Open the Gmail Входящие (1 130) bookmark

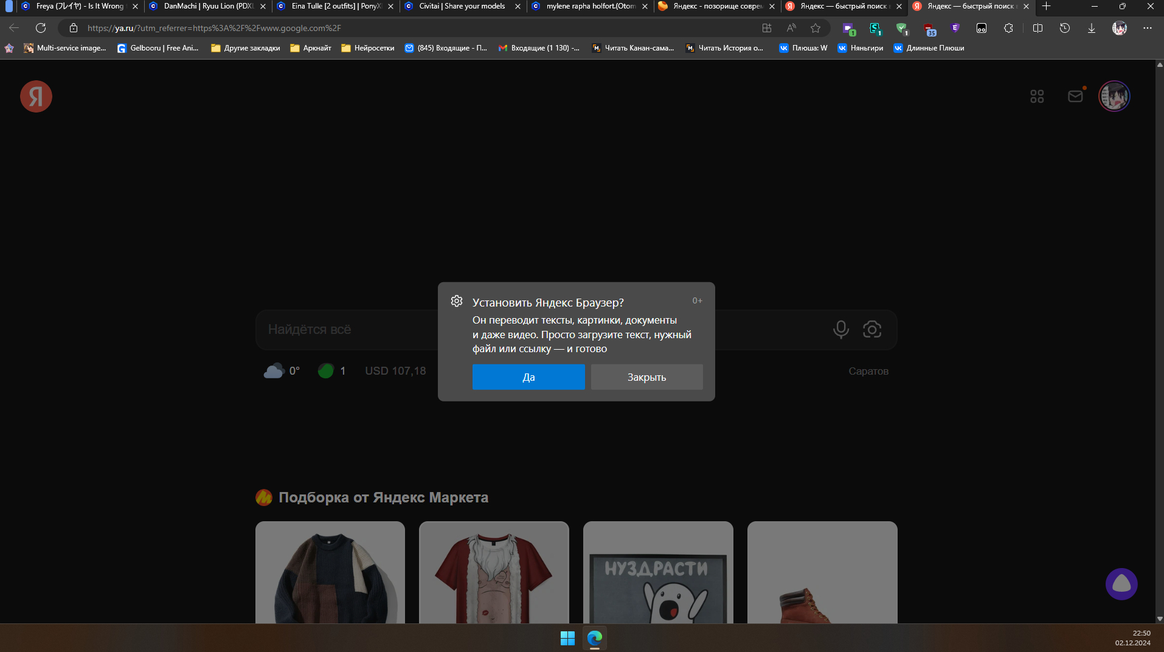539,48
